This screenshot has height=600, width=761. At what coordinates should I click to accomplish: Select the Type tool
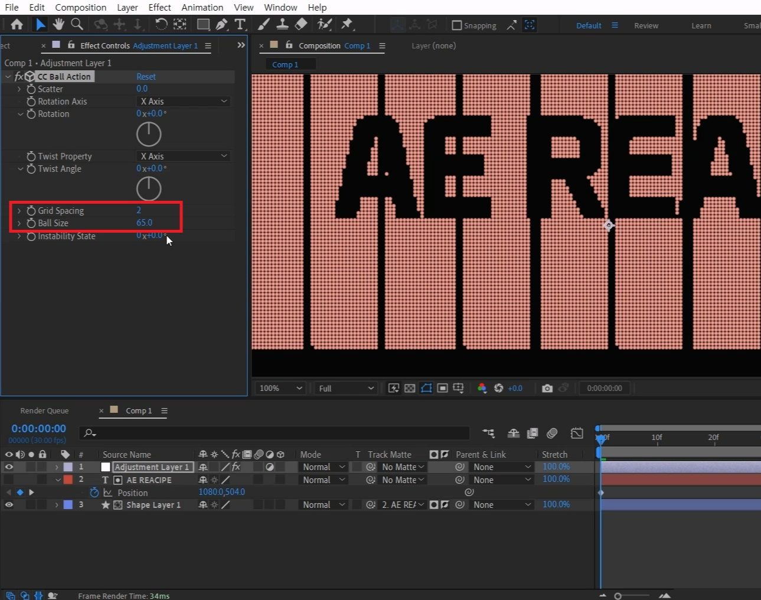(x=240, y=24)
